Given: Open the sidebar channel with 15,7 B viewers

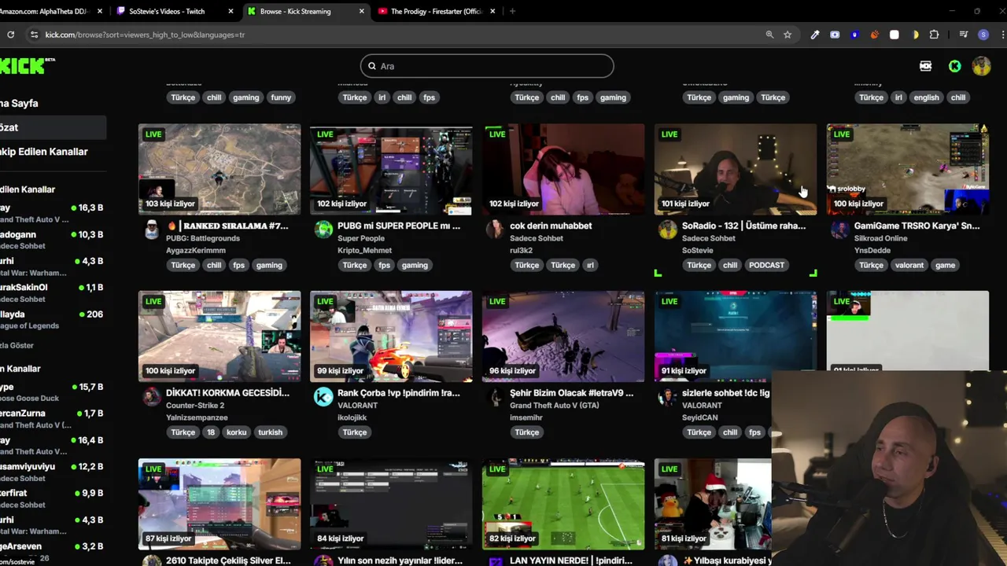Looking at the screenshot, I should click(52, 392).
